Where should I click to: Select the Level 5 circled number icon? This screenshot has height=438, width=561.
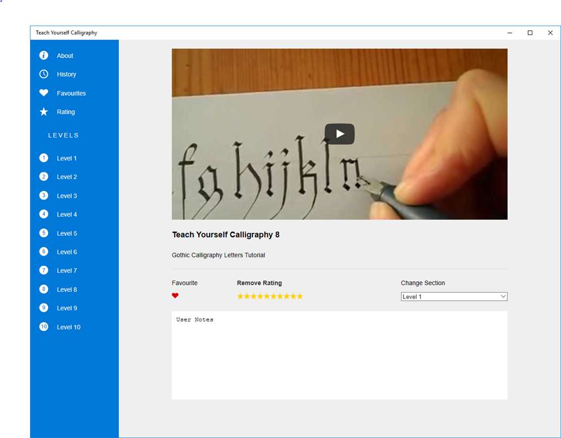pos(44,233)
